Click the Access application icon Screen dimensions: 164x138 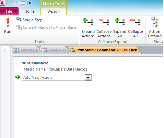pyautogui.click(x=2, y=3)
